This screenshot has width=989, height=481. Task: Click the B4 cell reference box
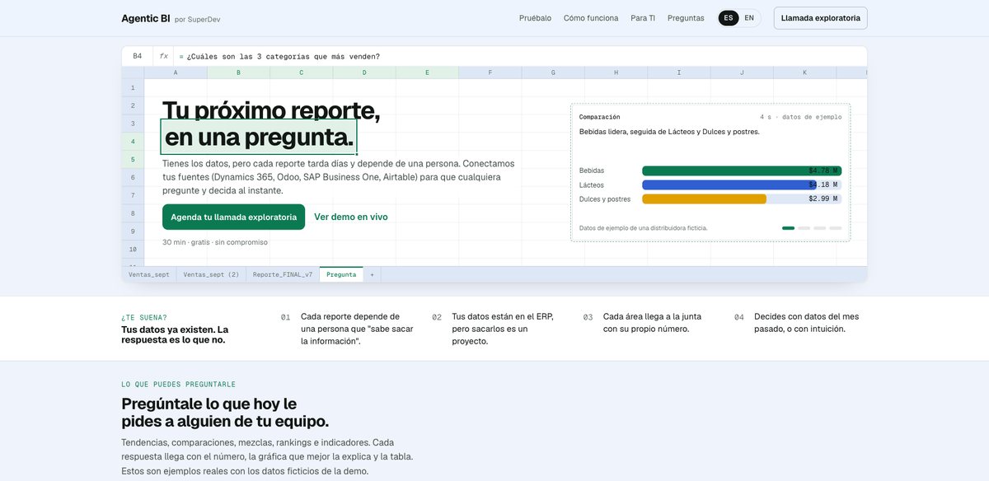click(138, 56)
